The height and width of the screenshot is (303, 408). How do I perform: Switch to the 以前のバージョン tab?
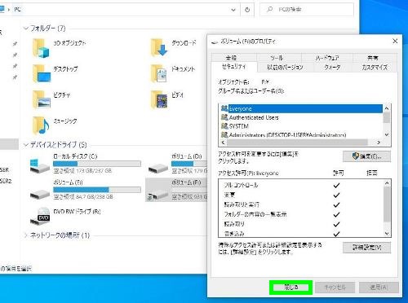[285, 67]
